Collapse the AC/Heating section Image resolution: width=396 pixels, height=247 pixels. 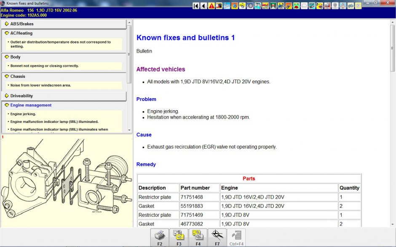[x=21, y=33]
